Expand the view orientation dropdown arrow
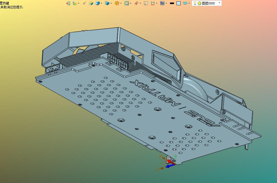Viewport: 277px width, 183px height. [x=111, y=3]
